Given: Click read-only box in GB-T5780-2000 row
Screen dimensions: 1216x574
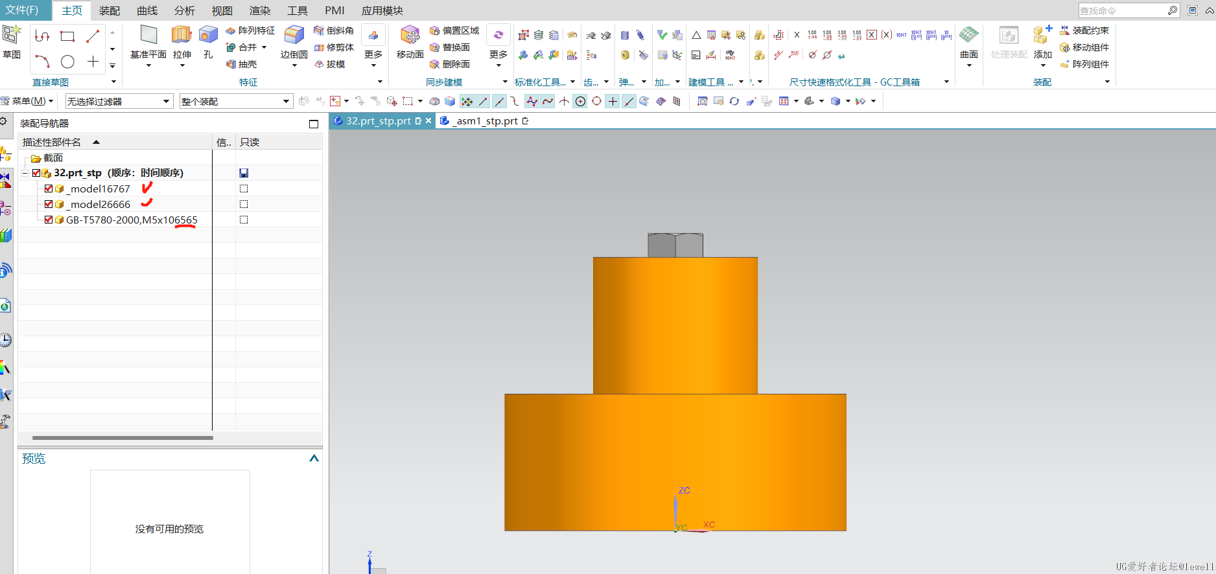Looking at the screenshot, I should pos(244,220).
